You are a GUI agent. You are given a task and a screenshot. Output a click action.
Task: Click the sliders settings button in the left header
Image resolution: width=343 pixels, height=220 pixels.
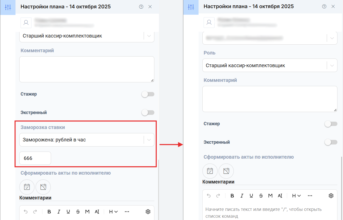pyautogui.click(x=8, y=7)
